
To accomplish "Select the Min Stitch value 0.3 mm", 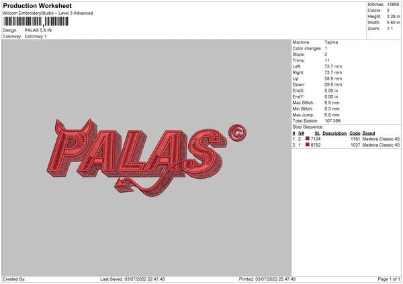I will [332, 109].
